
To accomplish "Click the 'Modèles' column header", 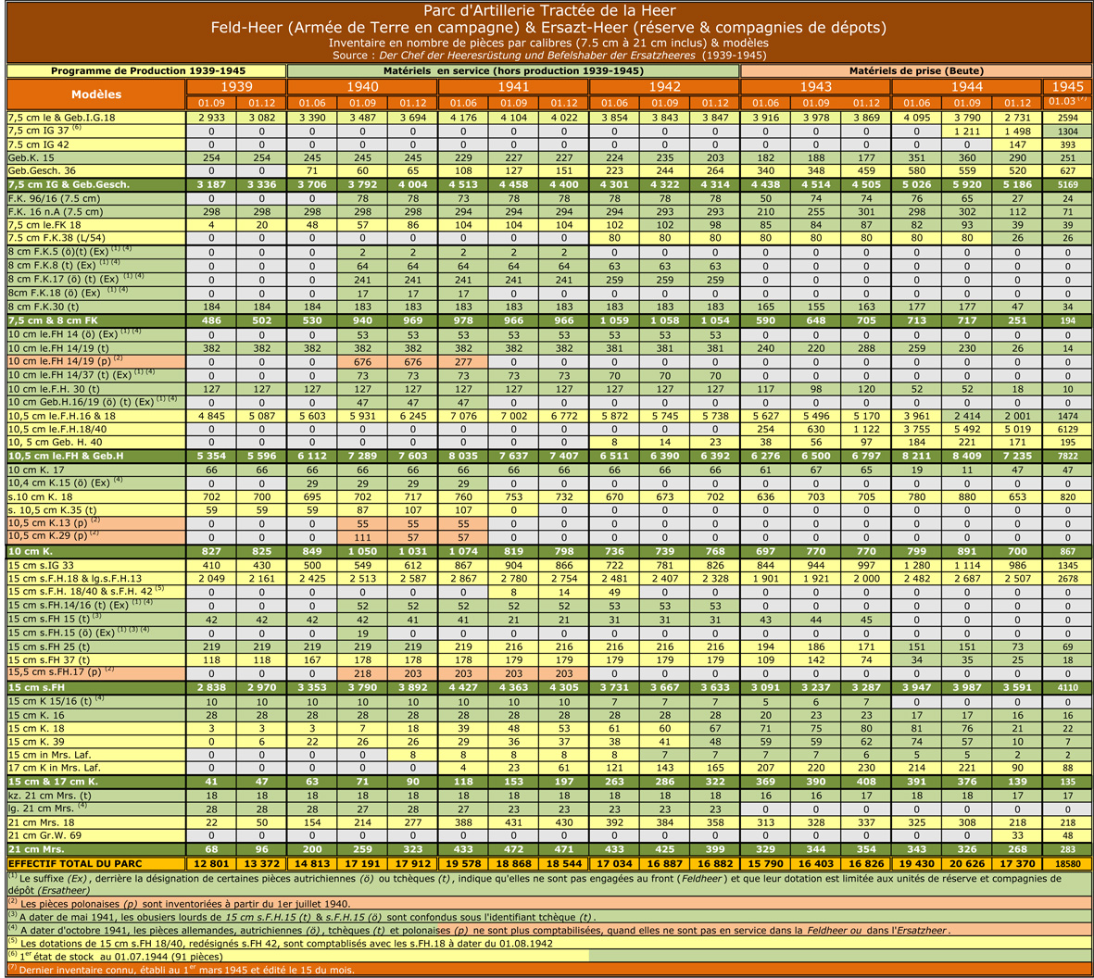I will [96, 94].
